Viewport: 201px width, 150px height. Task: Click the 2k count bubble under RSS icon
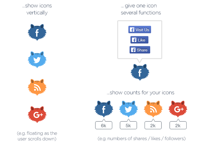[153, 125]
